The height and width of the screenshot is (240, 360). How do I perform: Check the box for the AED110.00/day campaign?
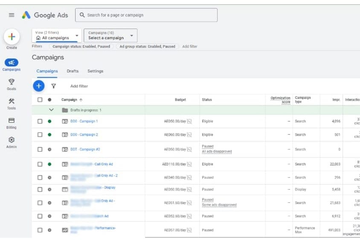coord(40,164)
